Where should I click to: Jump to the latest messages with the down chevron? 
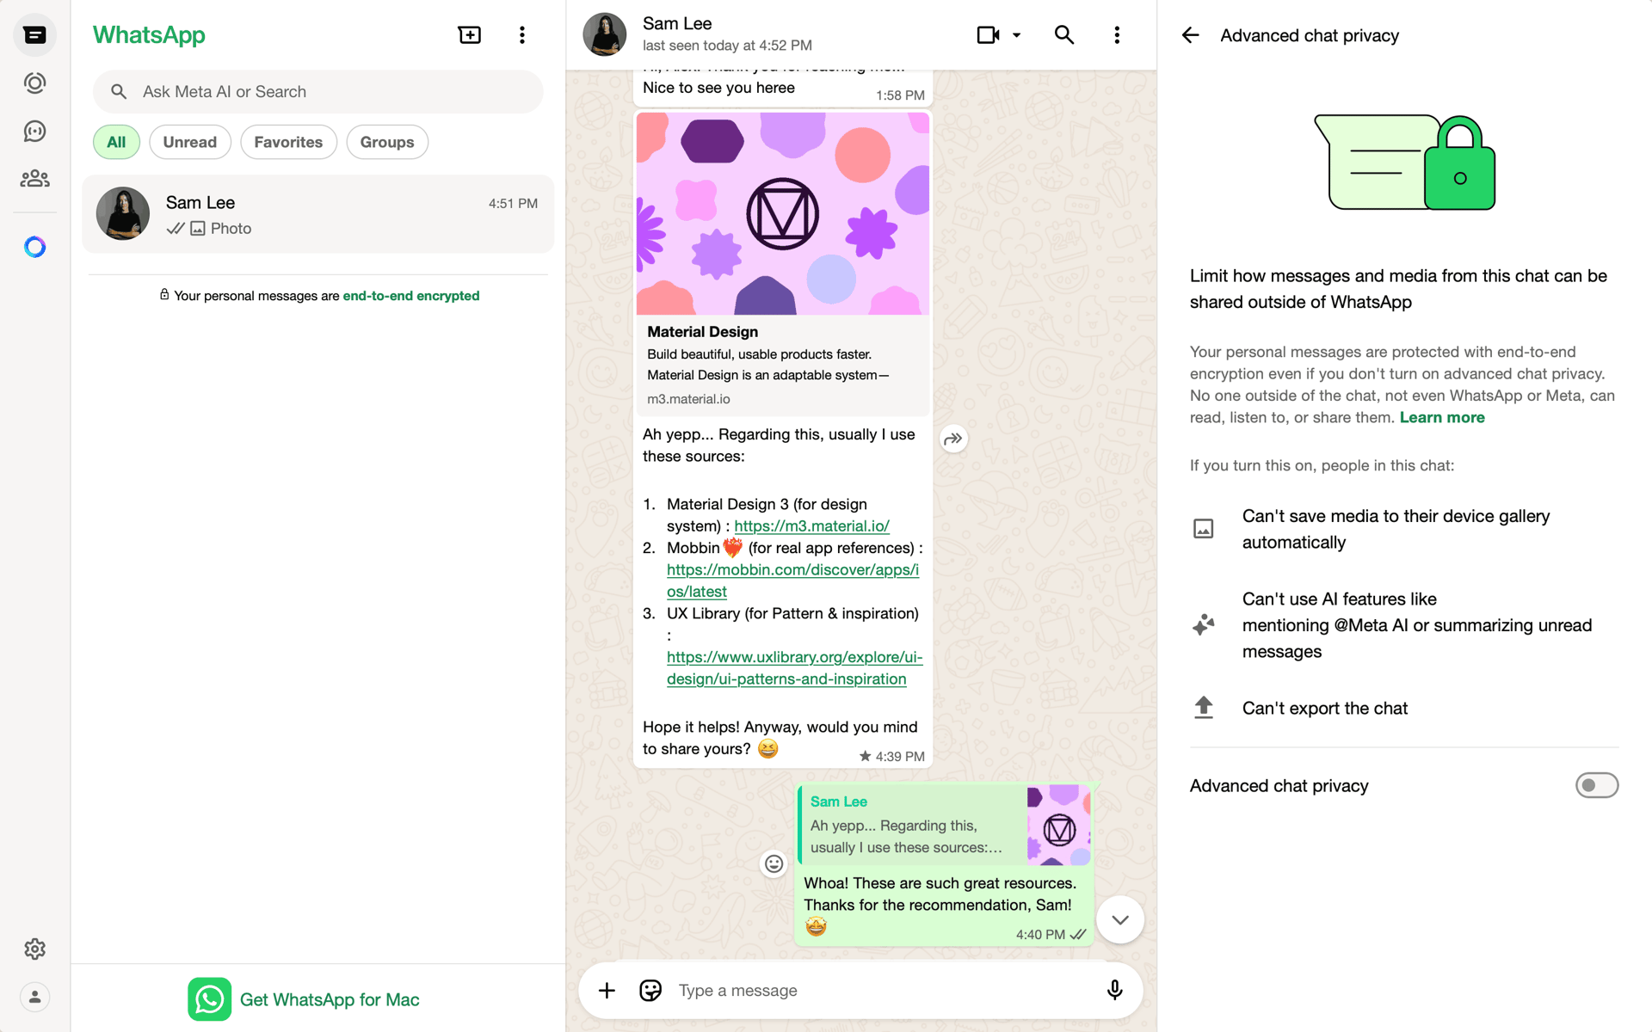1119,919
